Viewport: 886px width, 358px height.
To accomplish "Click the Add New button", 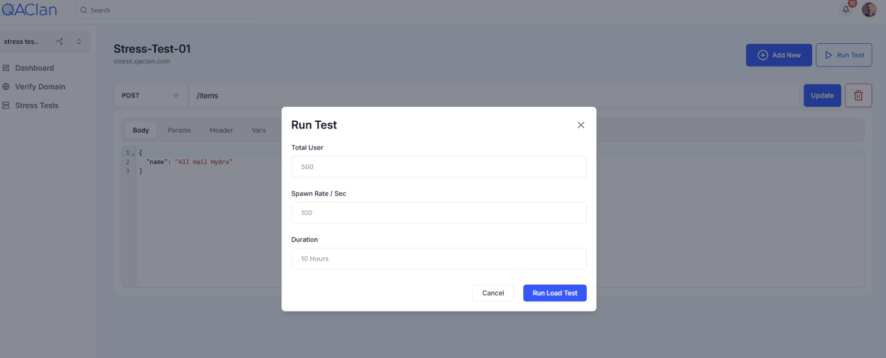I will coord(779,55).
